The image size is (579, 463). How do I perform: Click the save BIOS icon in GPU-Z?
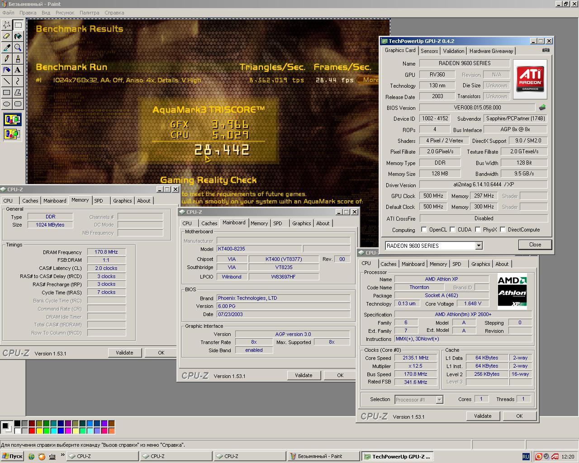[542, 108]
